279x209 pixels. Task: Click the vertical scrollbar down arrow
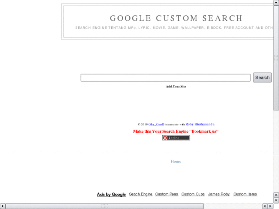click(276, 200)
